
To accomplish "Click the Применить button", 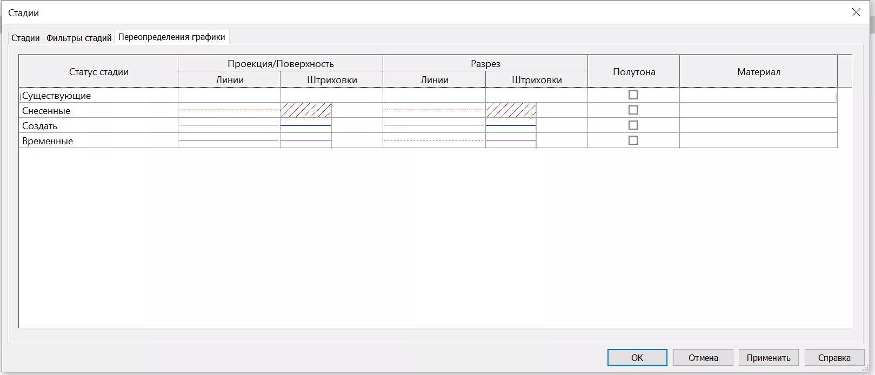I will pyautogui.click(x=768, y=358).
